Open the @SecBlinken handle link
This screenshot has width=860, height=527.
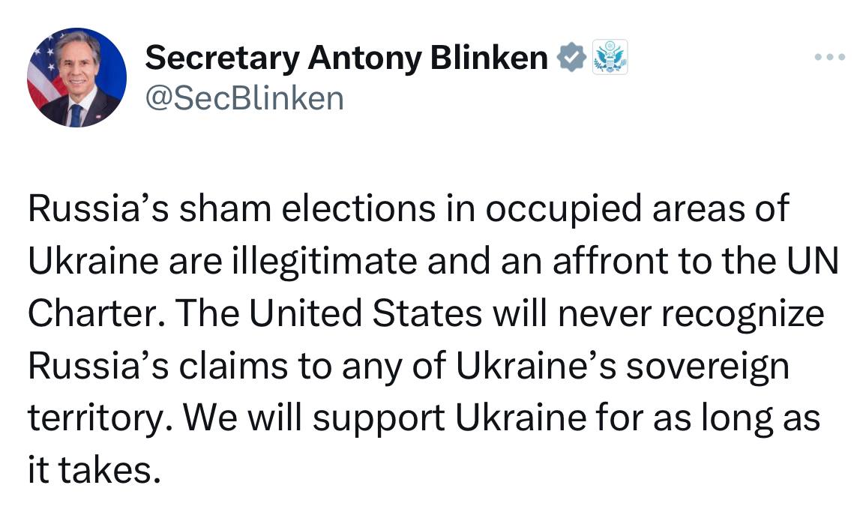pos(244,97)
